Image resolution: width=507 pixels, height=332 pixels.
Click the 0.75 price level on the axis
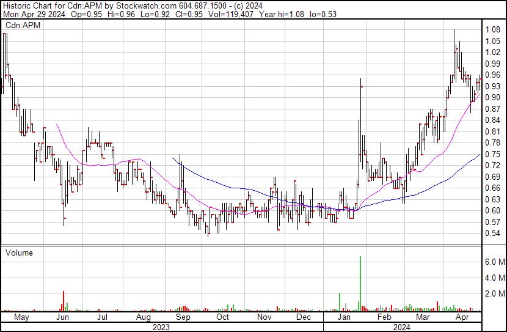[492, 154]
